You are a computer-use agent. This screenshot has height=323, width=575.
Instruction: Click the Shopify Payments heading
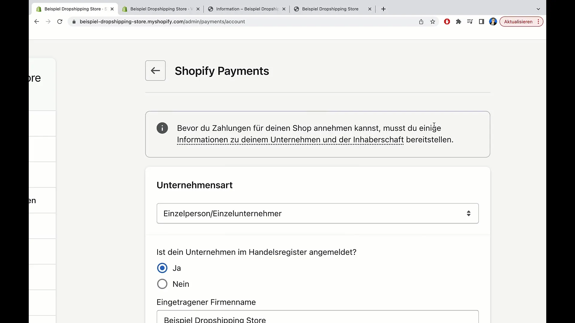click(222, 71)
